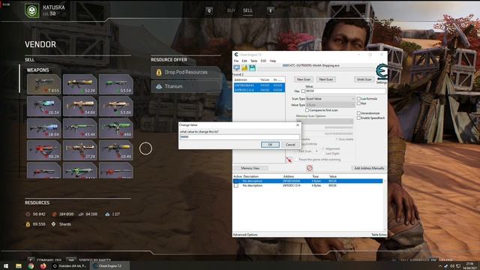This screenshot has width=480, height=270.
Task: Click the Undo Scan button
Action: (x=364, y=79)
